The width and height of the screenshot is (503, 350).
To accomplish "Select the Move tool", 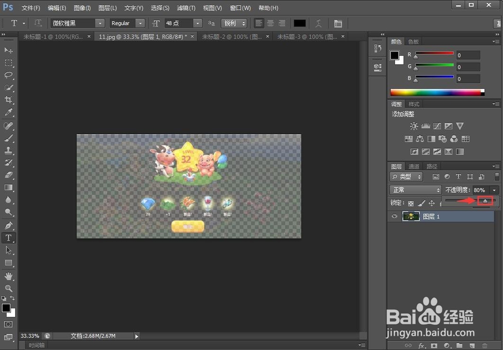I will coord(9,50).
